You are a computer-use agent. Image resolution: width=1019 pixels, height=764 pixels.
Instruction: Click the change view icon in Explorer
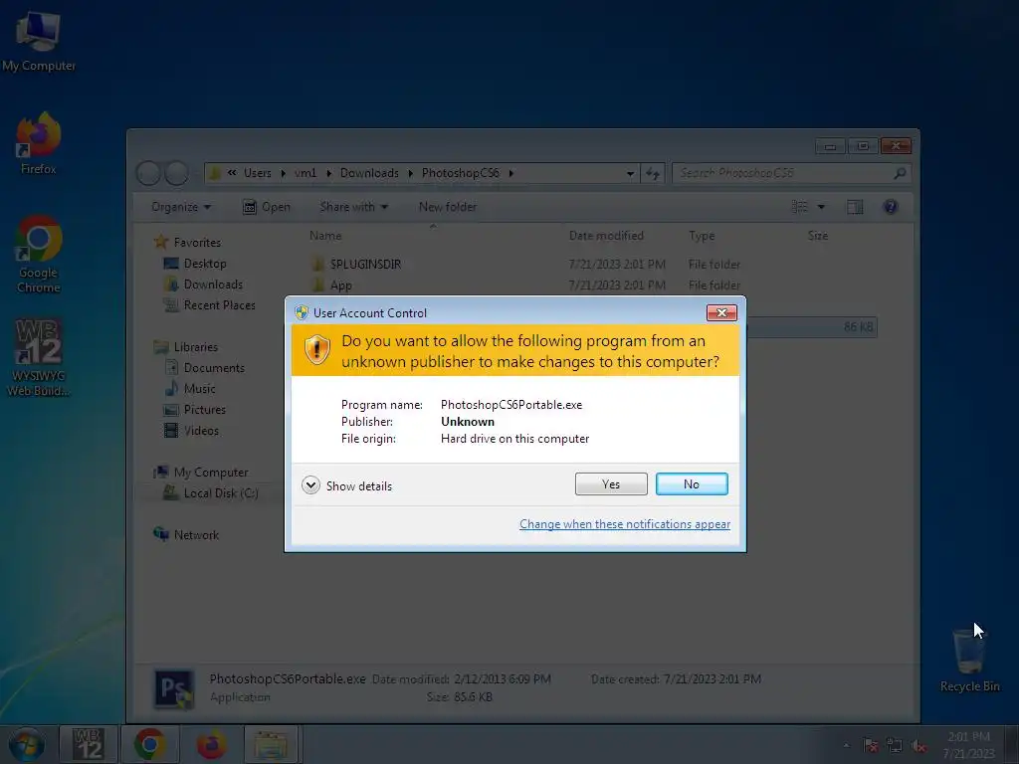(799, 207)
